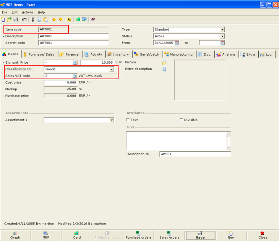Viewport: 279px width, 241px height.
Task: Expand the Classification ESL dropdown
Action: click(112, 69)
